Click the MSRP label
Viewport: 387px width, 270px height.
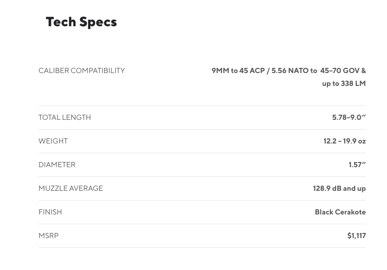(48, 236)
